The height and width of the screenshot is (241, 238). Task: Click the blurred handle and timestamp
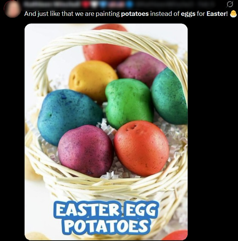pos(175,5)
